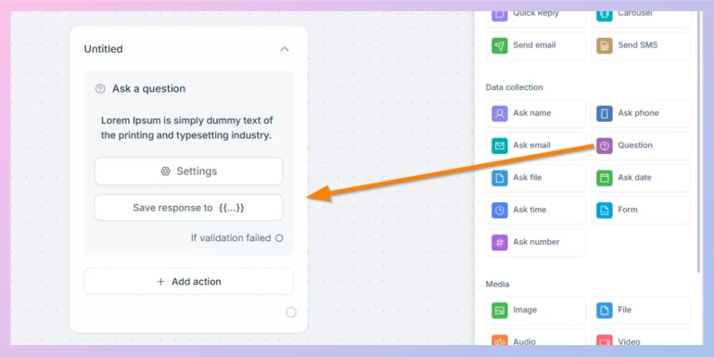Select the Ask number hash icon
The width and height of the screenshot is (714, 357).
(499, 243)
